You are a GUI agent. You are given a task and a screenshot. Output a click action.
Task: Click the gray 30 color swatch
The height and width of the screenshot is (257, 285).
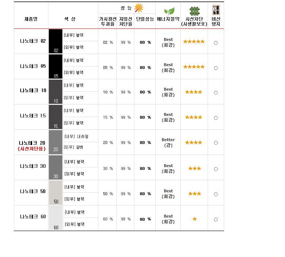click(56, 167)
